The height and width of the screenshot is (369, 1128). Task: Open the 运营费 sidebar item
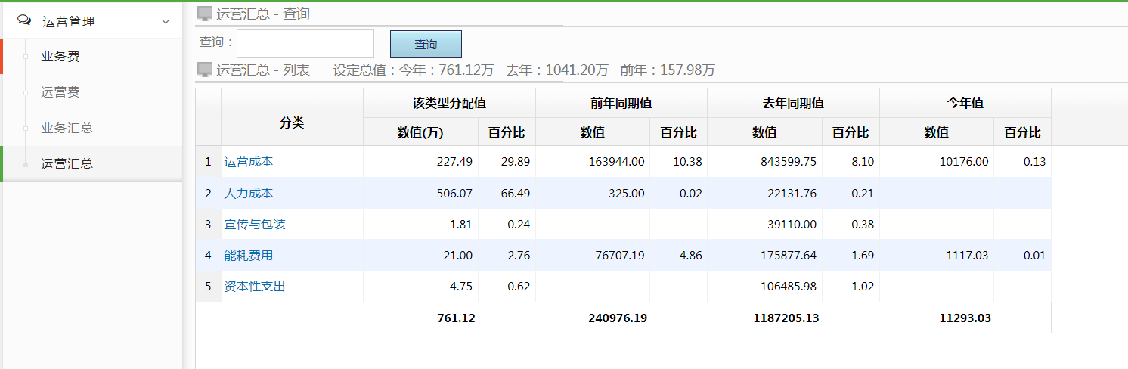click(60, 92)
